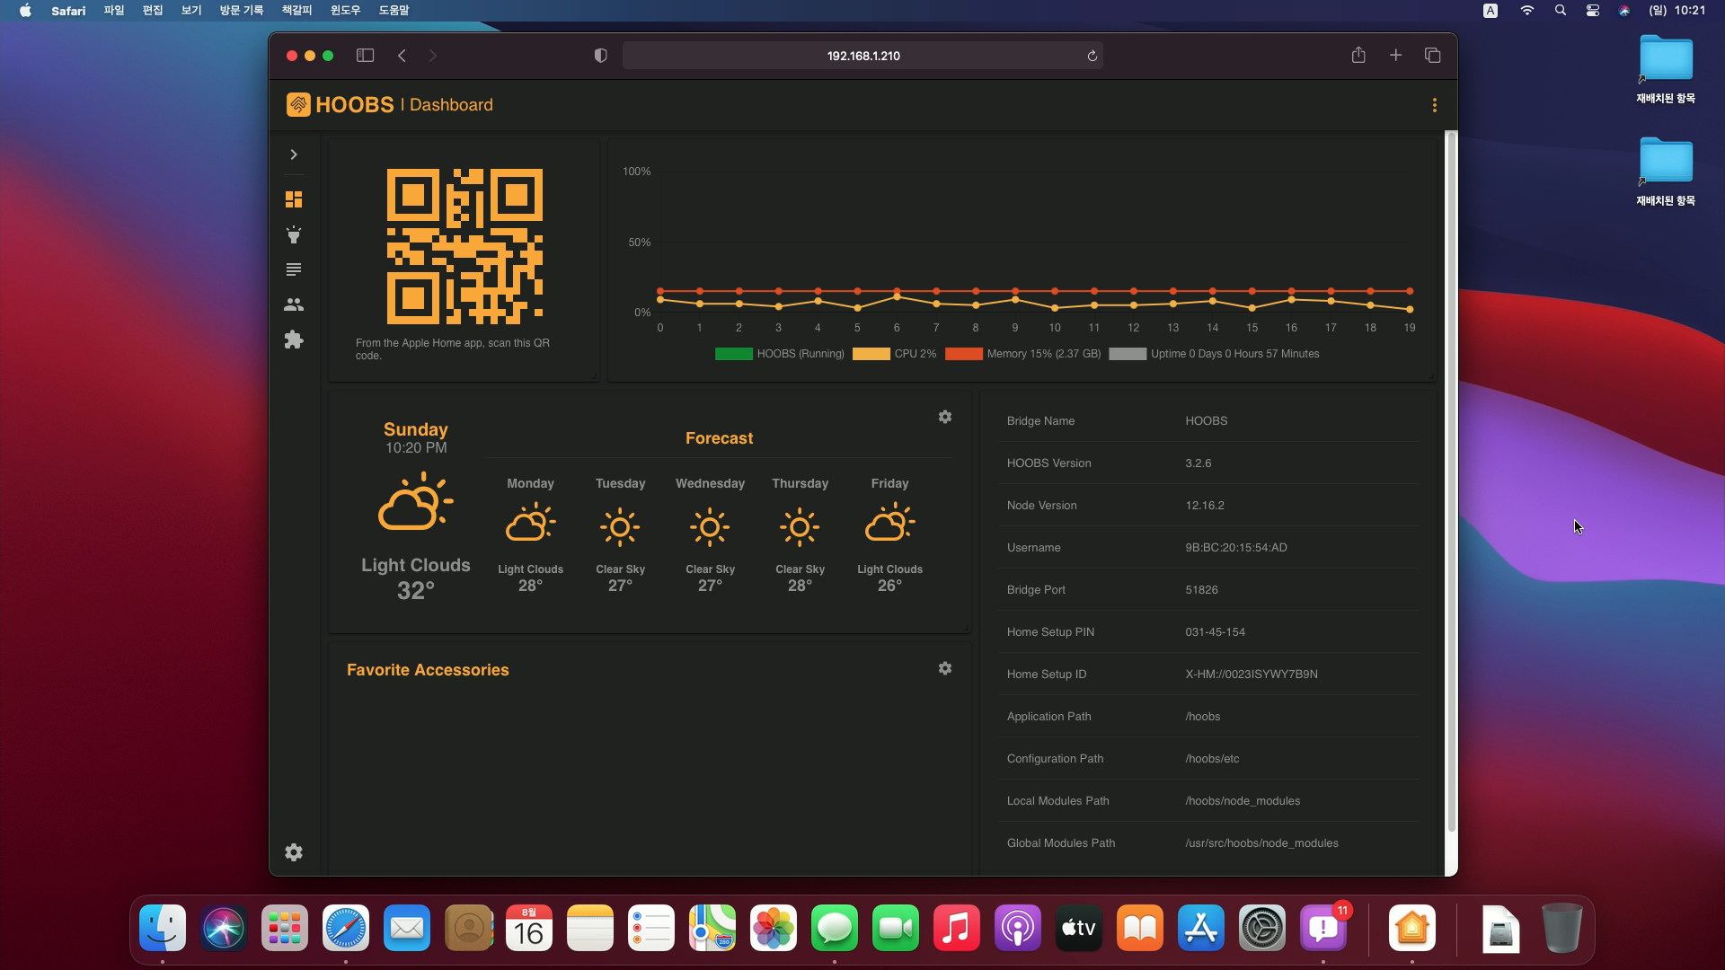Open Favorite Accessories settings gear
The image size is (1725, 970).
coord(945,668)
